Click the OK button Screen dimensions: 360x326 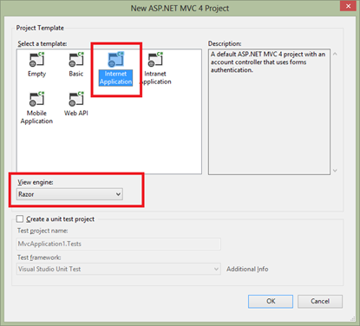click(x=271, y=301)
